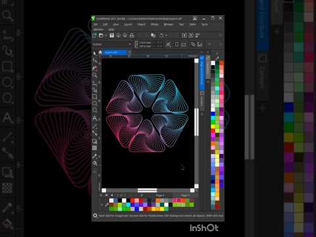Image resolution: width=316 pixels, height=237 pixels.
Task: Select the Color Eyedropper tool
Action: coord(95,156)
